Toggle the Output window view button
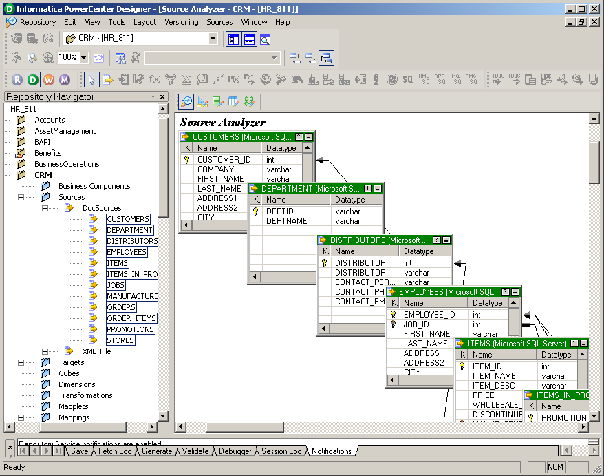Image resolution: width=604 pixels, height=476 pixels. click(x=249, y=39)
